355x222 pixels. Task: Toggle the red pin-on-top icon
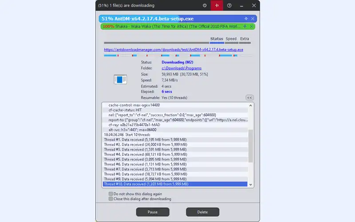coord(217,5)
